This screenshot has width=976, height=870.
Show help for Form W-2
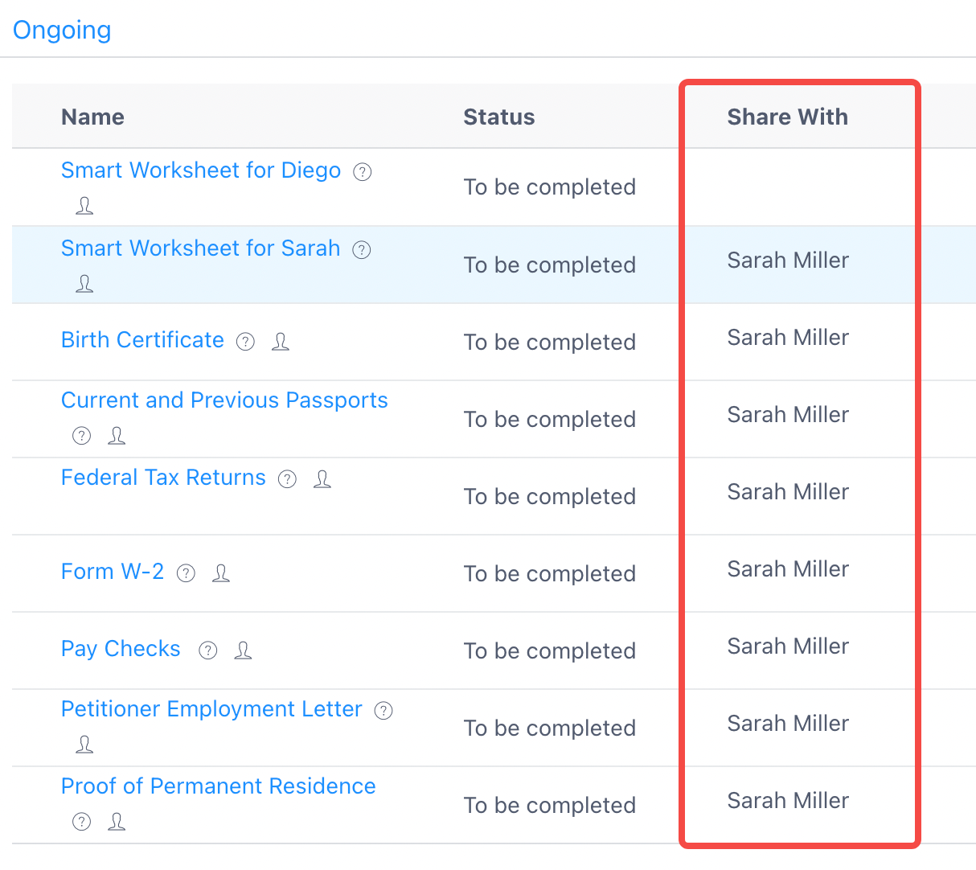pos(186,573)
